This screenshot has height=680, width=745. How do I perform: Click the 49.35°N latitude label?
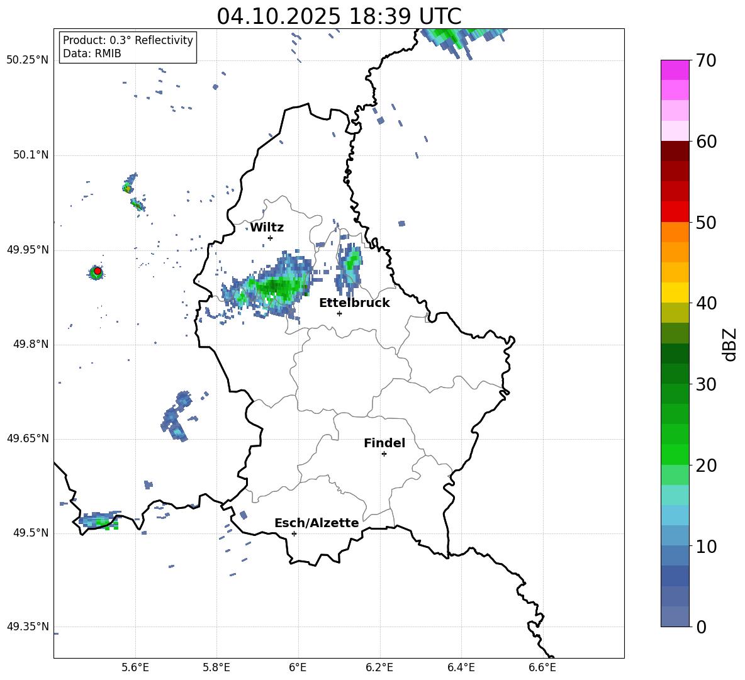[x=28, y=627]
